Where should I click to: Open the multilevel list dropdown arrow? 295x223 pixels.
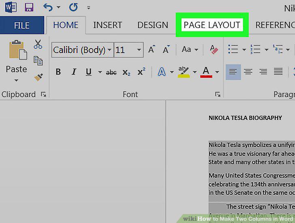(288, 50)
